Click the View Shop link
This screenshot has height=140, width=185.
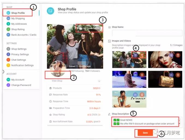click(x=57, y=81)
